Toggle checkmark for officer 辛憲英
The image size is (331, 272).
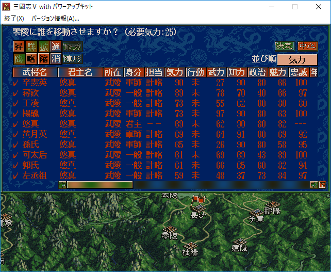click(x=15, y=83)
